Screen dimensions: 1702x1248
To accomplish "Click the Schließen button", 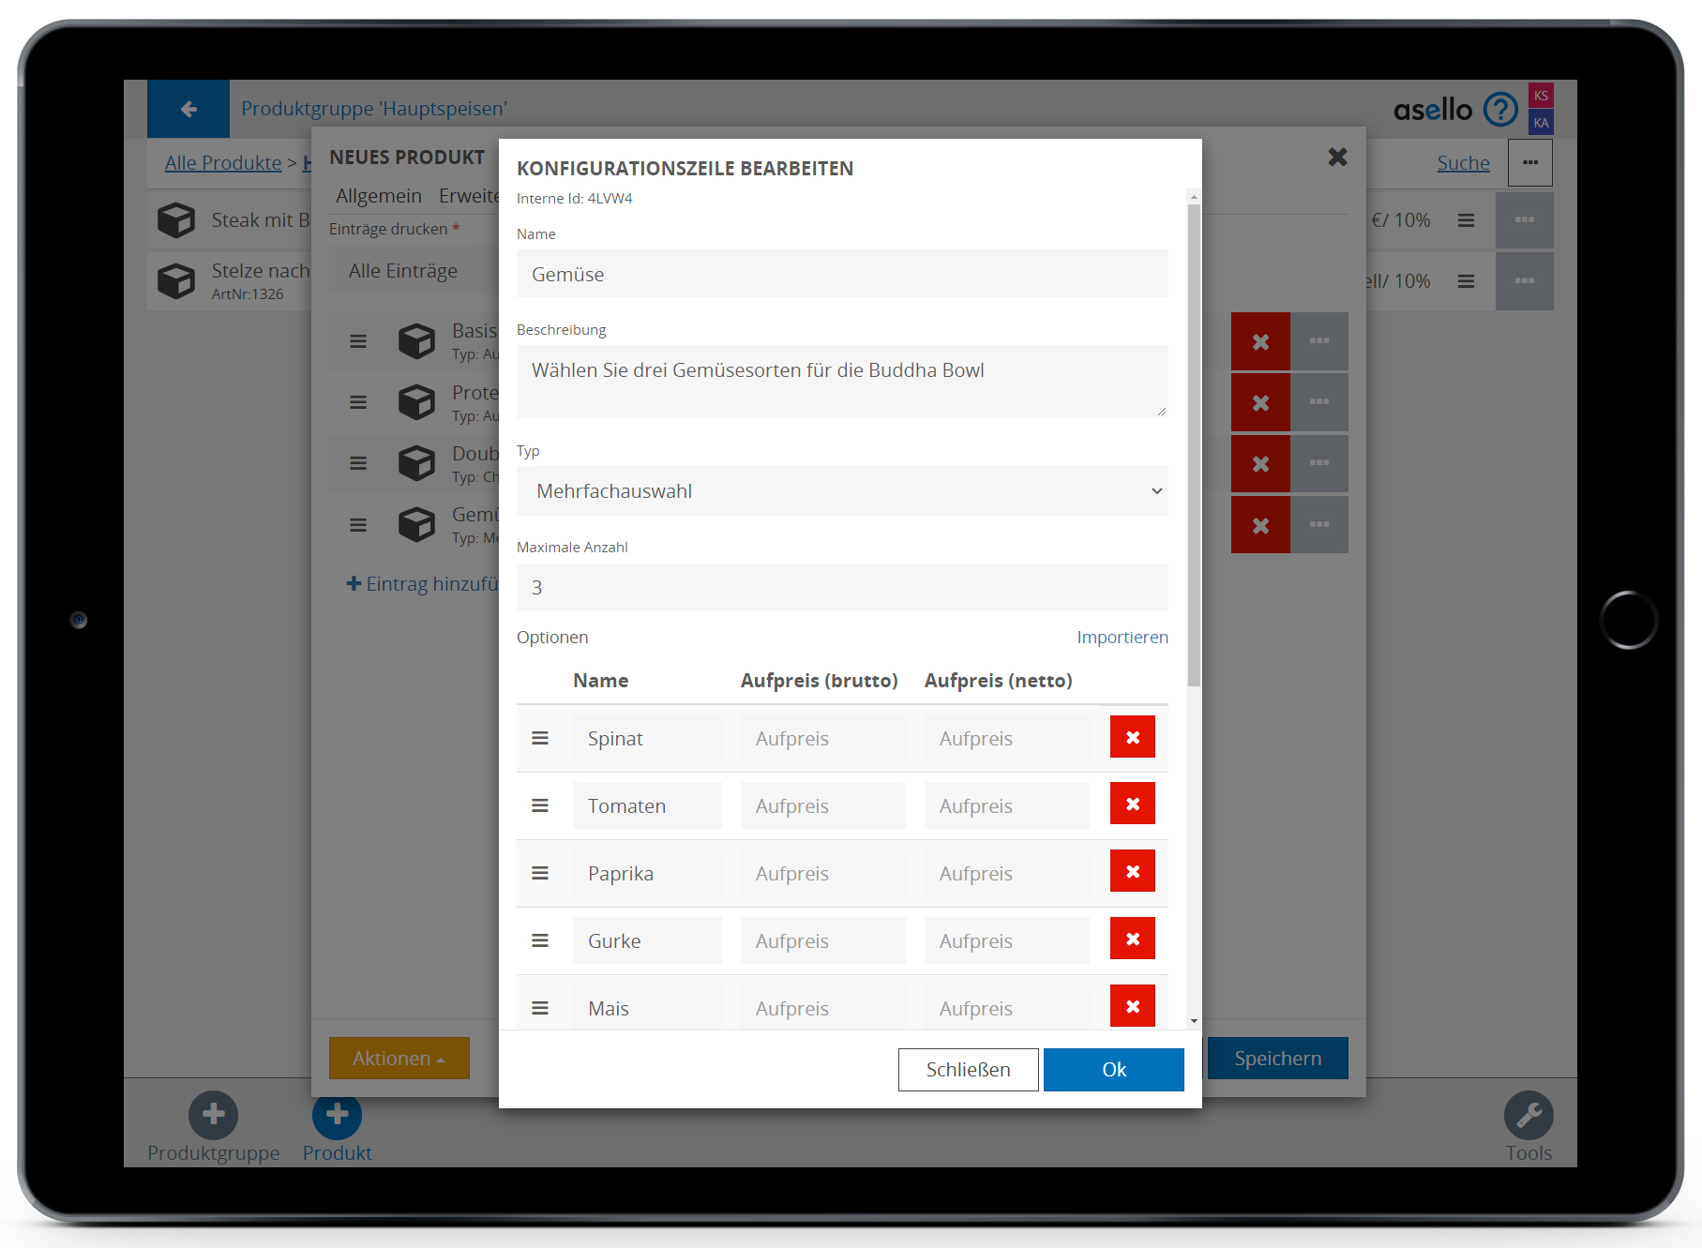I will (968, 1070).
